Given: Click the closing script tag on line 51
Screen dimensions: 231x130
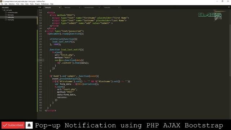Looking at the screenshot, I should coord(51,110).
